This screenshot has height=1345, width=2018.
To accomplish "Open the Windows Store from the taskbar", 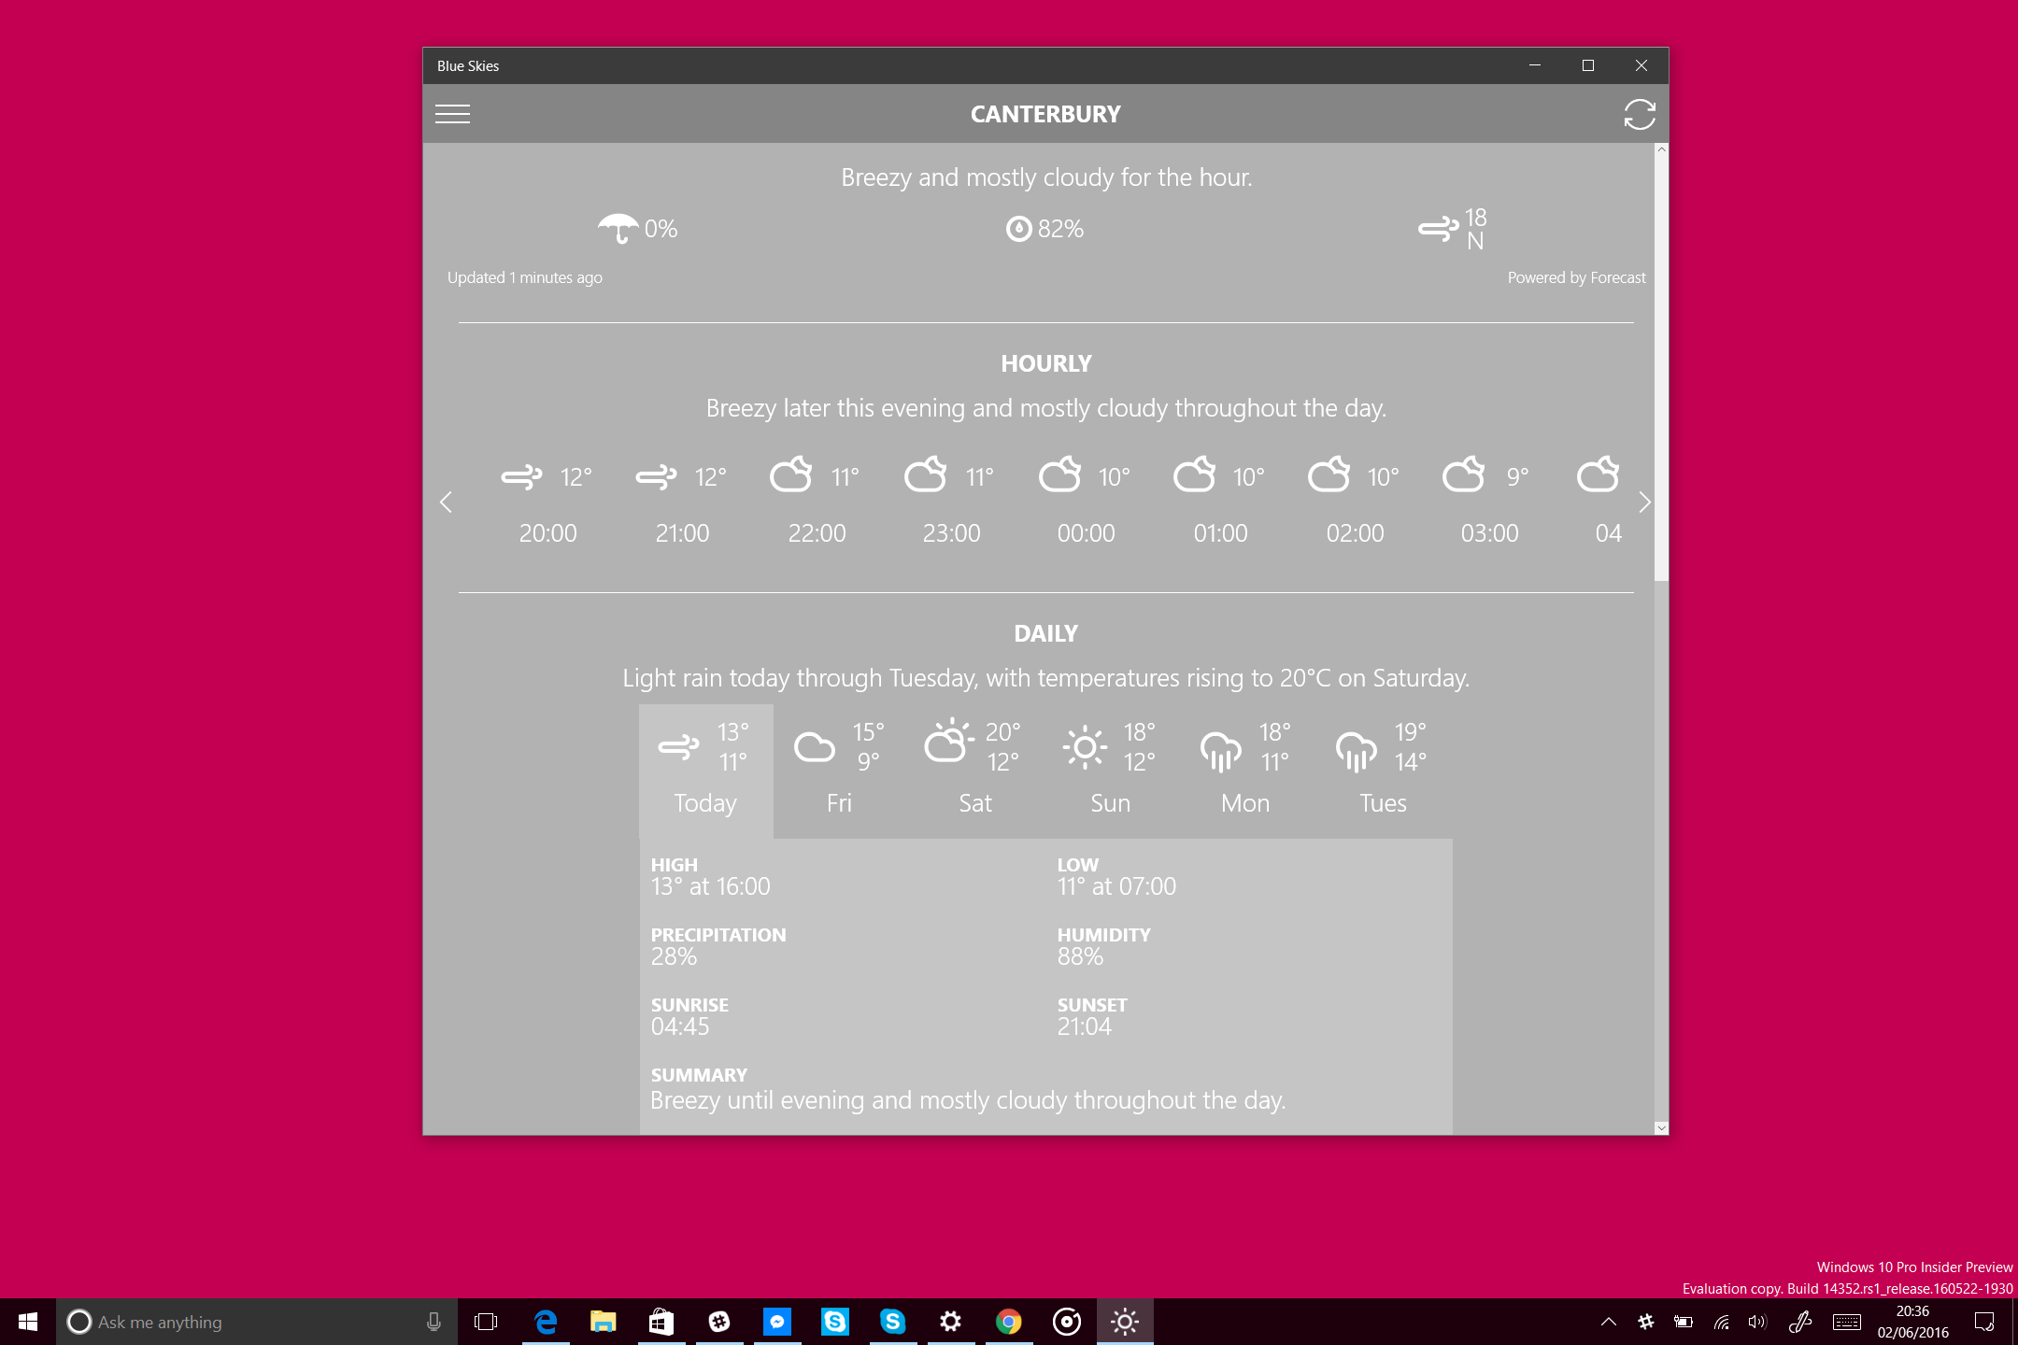I will click(x=661, y=1322).
